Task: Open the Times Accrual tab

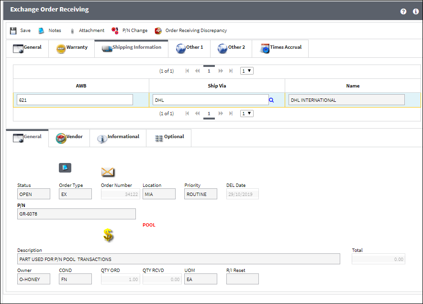Action: pyautogui.click(x=280, y=48)
